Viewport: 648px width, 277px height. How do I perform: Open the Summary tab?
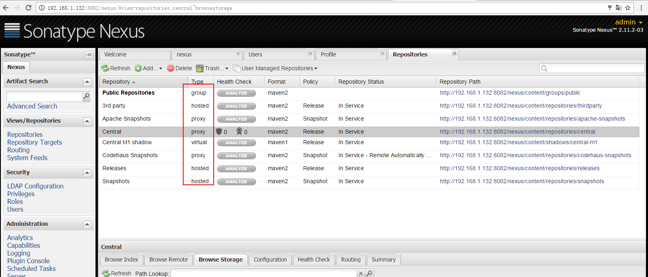(384, 260)
